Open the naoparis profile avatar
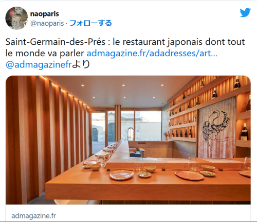Viewport: 257px width, 222px height. (16, 18)
